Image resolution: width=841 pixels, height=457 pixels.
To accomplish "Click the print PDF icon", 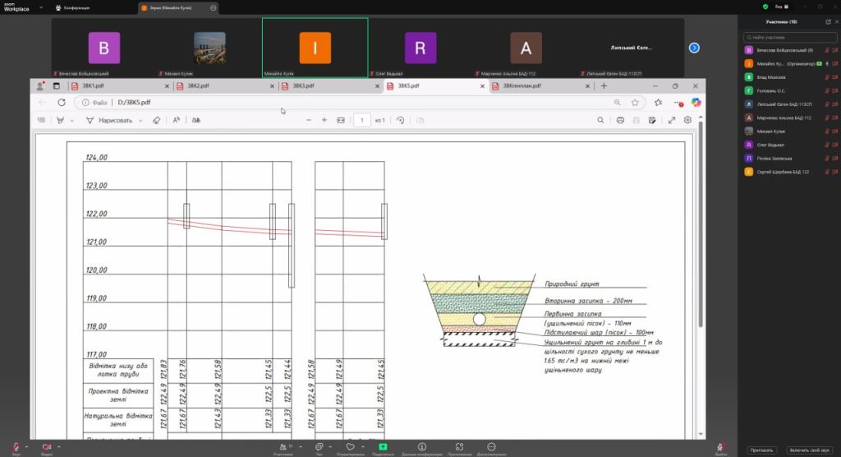I will [620, 120].
